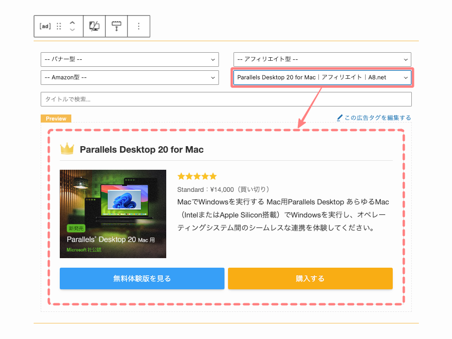Viewport: 452px width, 339px height.
Task: Click the タイトルで検索 search field
Action: point(226,99)
